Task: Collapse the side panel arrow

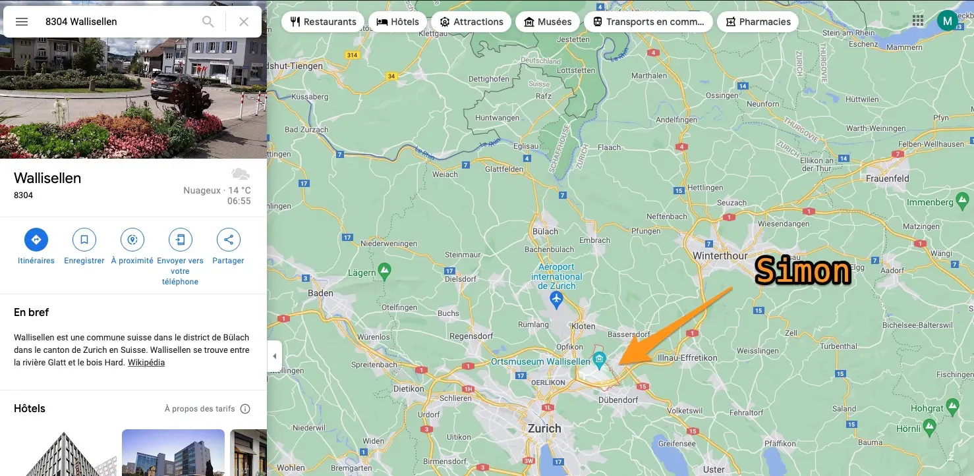Action: pyautogui.click(x=275, y=357)
